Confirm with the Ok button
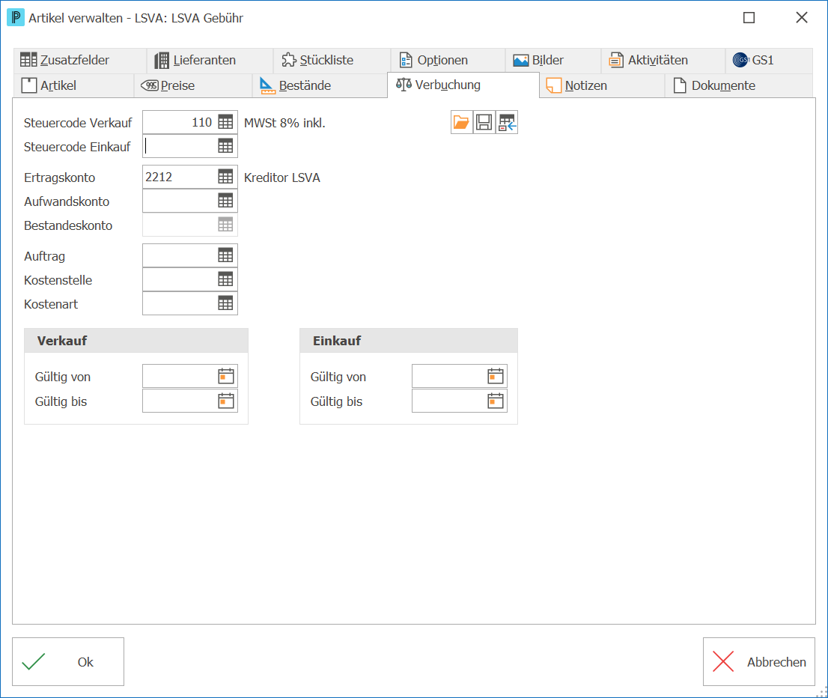Image resolution: width=828 pixels, height=698 pixels. click(68, 661)
